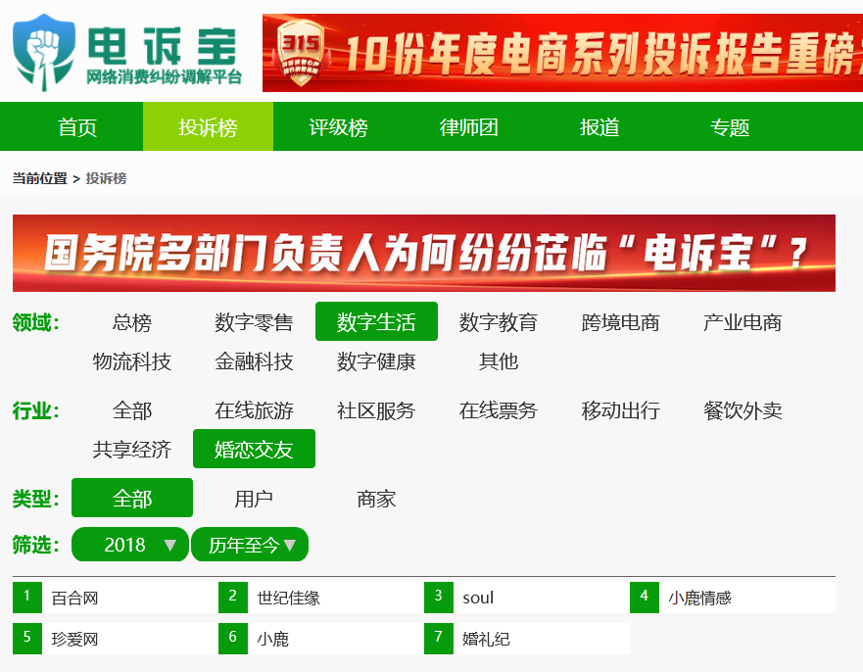Switch to the 评级榜 tab
Screen dimensions: 863x672
tap(339, 127)
